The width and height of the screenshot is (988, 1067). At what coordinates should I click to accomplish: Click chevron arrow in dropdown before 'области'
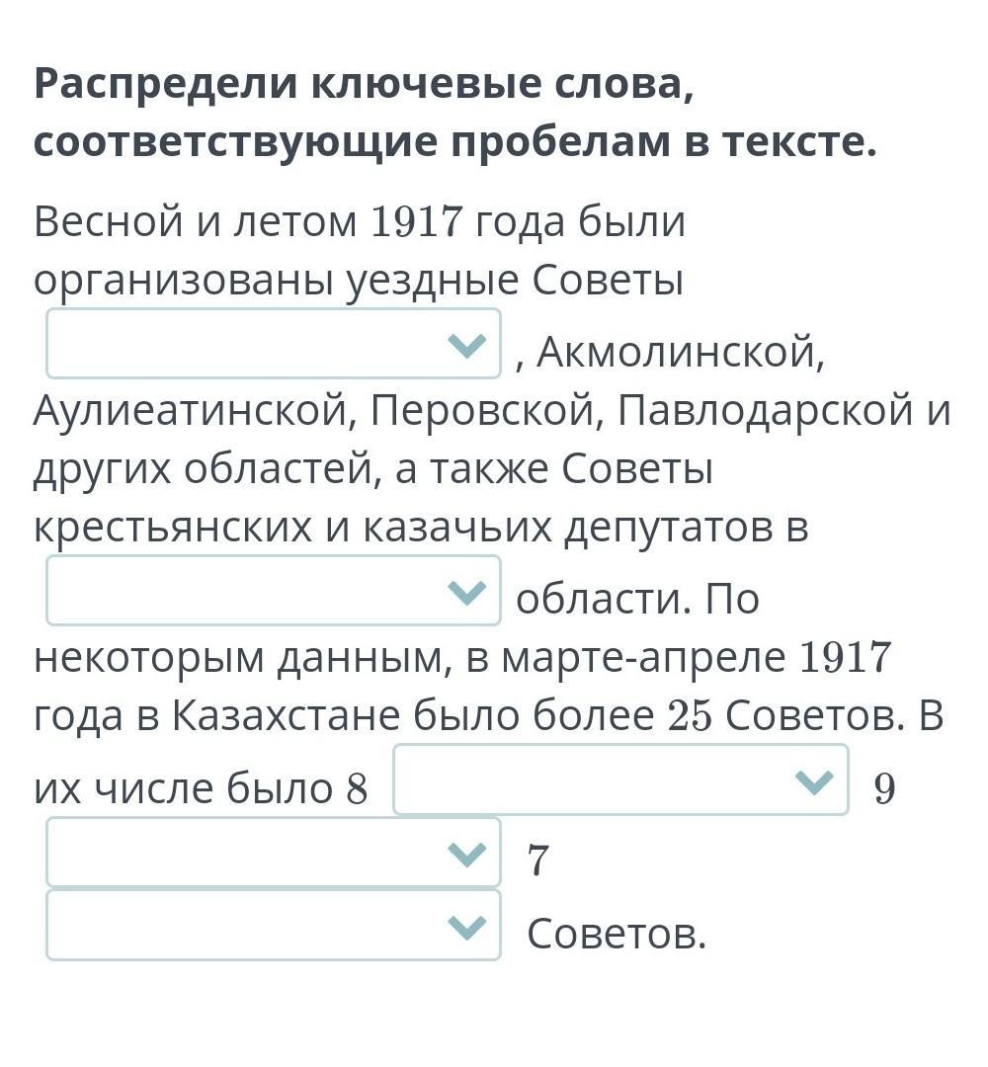[x=467, y=592]
